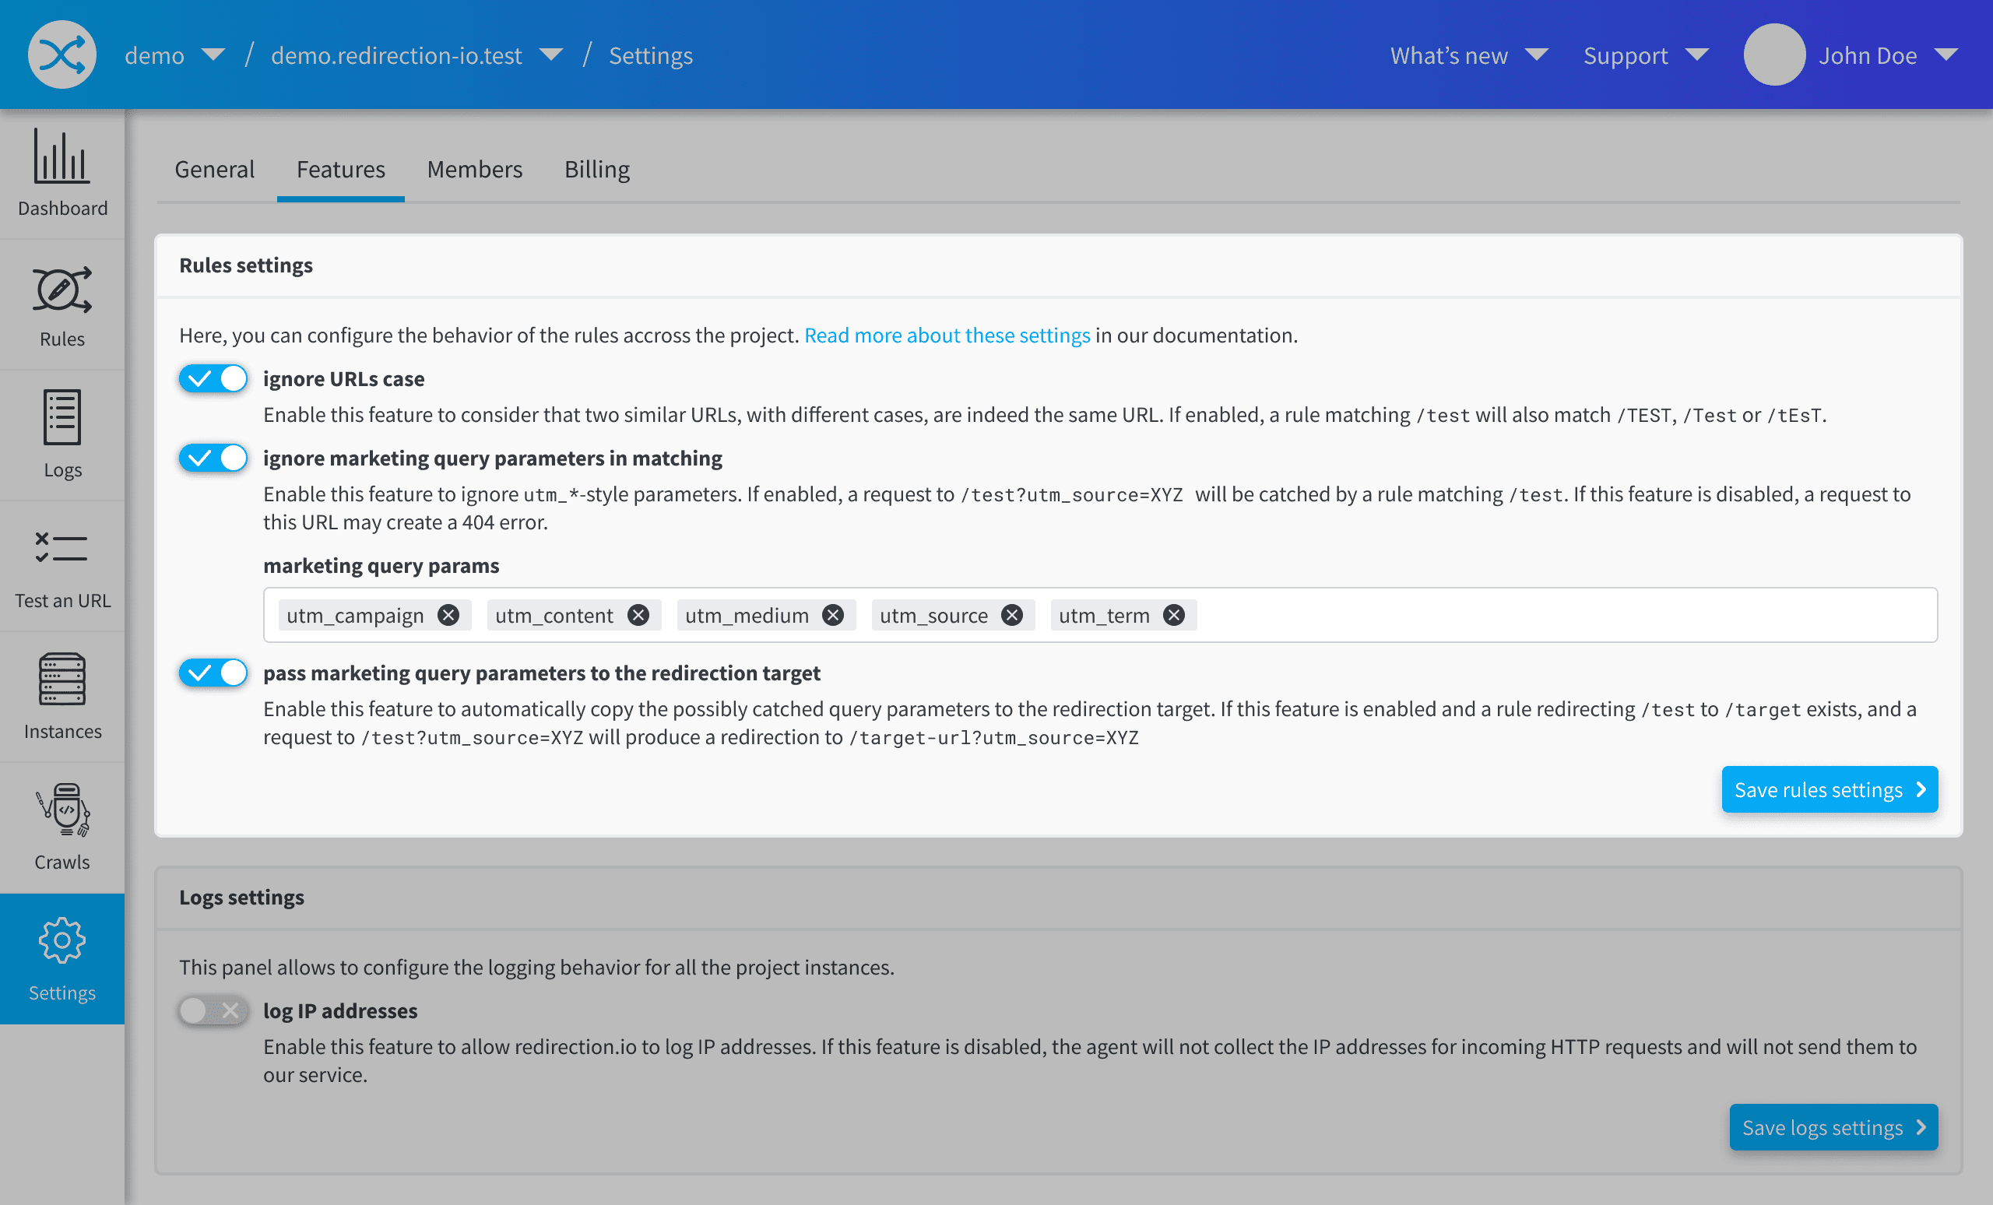1993x1205 pixels.
Task: Toggle ignore marketing query parameters switch
Action: [213, 458]
